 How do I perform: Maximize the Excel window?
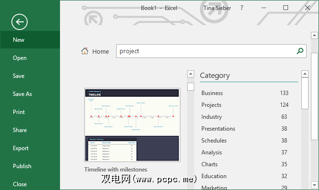286,8
